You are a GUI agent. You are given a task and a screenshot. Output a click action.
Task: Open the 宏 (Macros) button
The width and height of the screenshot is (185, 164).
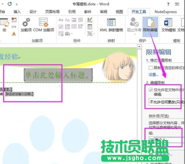pyautogui.click(x=4, y=25)
